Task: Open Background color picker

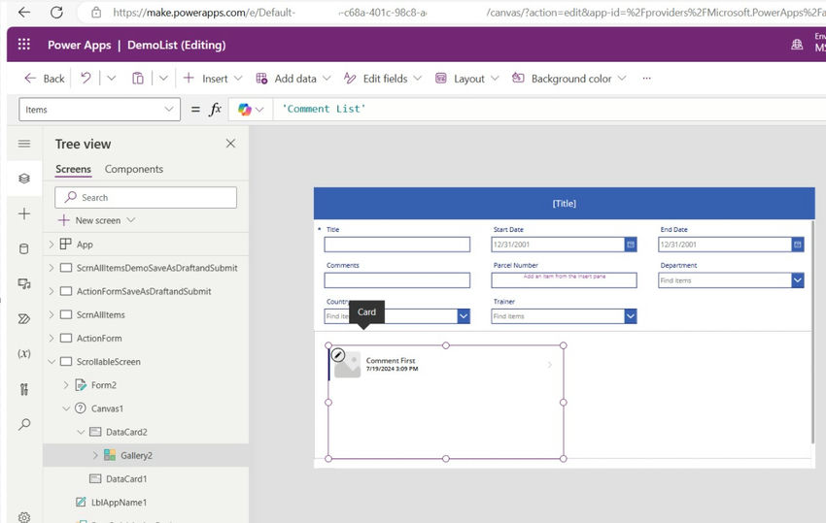Action: [568, 79]
